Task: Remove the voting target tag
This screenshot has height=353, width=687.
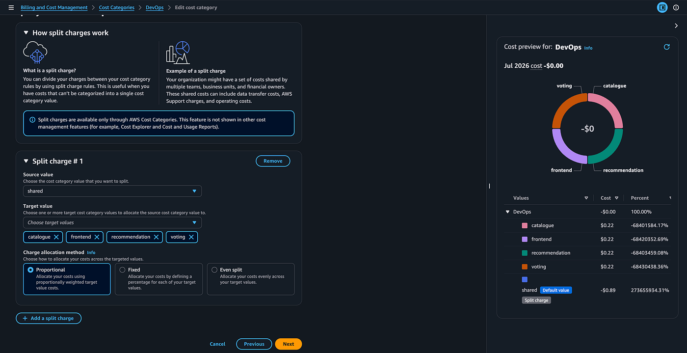Action: coord(191,237)
